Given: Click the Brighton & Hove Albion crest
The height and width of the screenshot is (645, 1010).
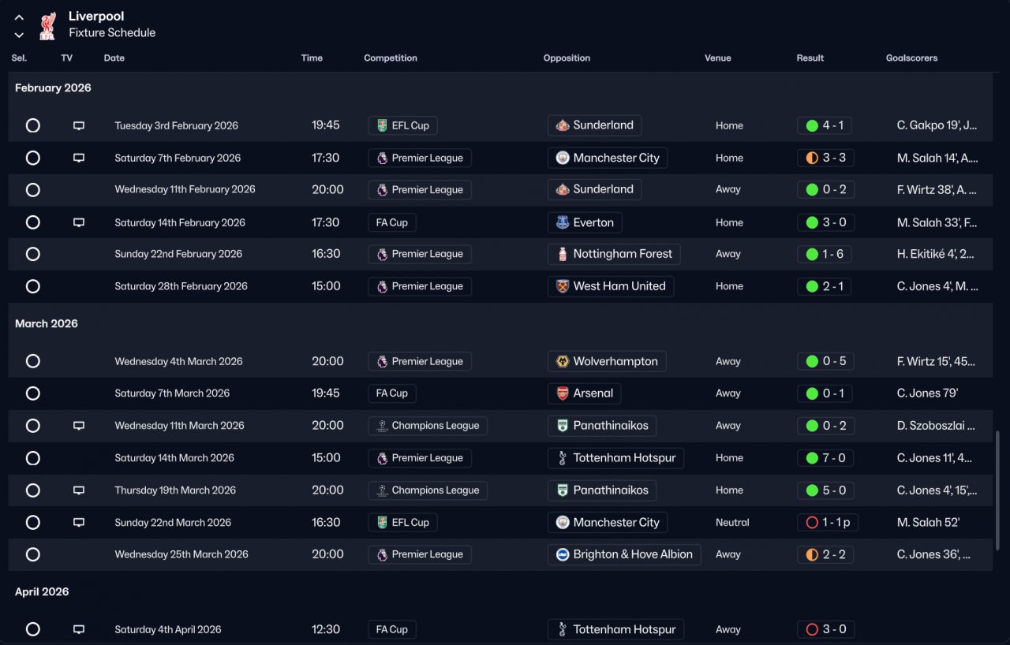Looking at the screenshot, I should (x=563, y=554).
